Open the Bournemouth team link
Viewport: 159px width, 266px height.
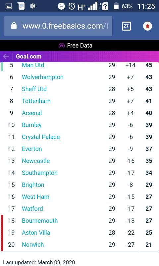(x=40, y=220)
